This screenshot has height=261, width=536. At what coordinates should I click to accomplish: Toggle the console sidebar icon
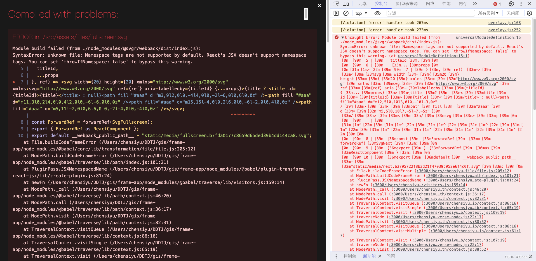coord(336,13)
